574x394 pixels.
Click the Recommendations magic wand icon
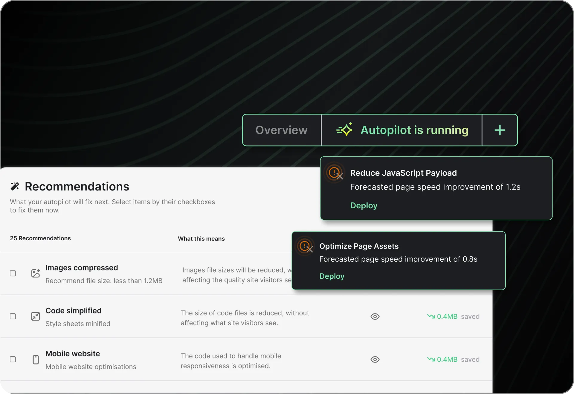click(15, 186)
